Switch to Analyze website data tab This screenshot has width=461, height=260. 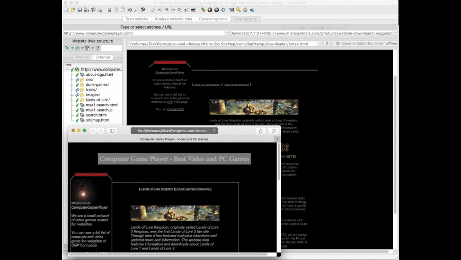point(174,19)
